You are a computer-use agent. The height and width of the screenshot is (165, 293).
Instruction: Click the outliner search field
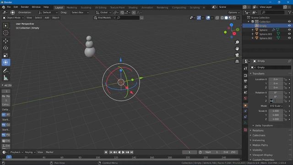click(x=273, y=12)
